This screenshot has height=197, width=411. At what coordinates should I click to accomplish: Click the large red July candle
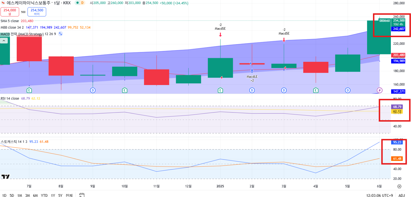coord(29,48)
